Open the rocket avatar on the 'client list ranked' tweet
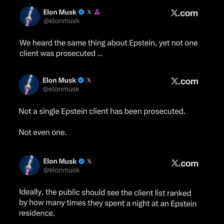The image size is (224, 224). coord(30,166)
